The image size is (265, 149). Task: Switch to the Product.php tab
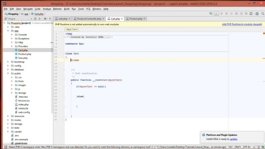click(x=136, y=19)
